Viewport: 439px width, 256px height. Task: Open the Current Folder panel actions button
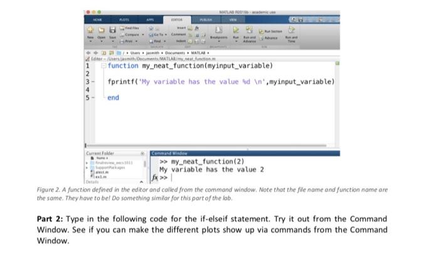coord(142,154)
